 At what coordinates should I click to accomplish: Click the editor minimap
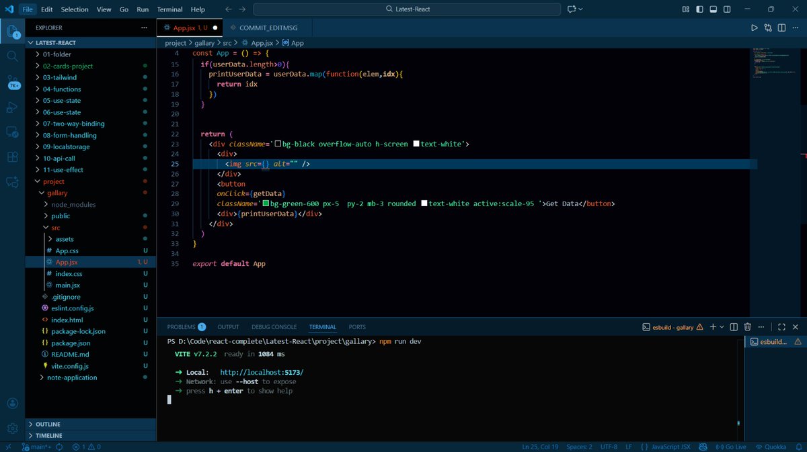773,64
